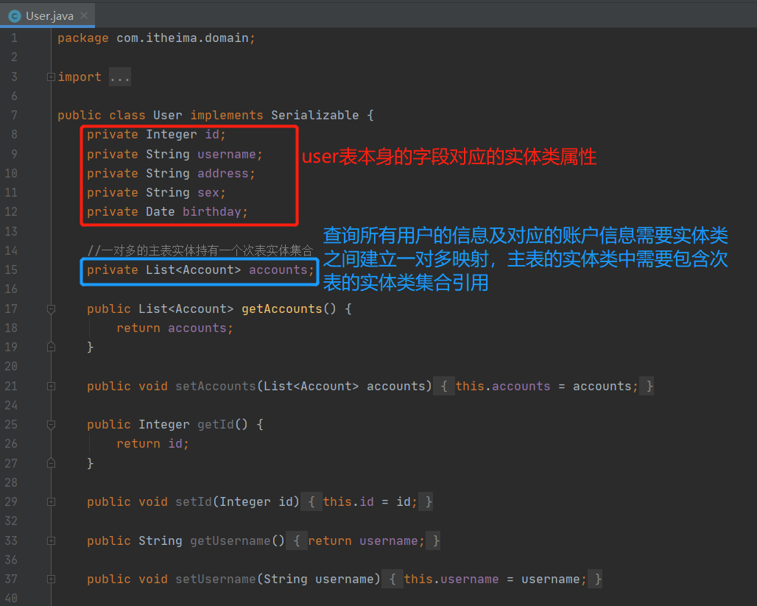Expand the folded getUsername method
The height and width of the screenshot is (606, 757).
51,540
